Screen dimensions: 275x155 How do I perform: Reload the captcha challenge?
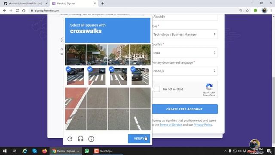70,139
